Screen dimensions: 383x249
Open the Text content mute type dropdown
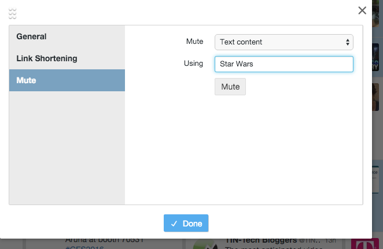pos(284,42)
